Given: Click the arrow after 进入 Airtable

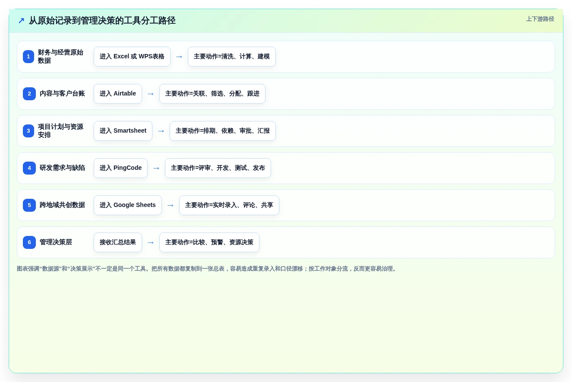Looking at the screenshot, I should click(x=151, y=94).
